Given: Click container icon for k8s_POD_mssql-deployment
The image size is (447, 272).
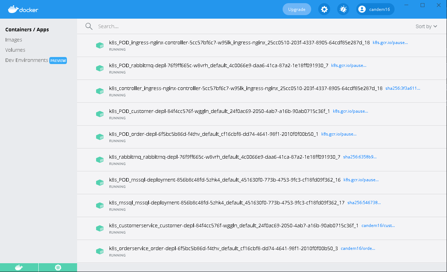Looking at the screenshot, I should coord(100,183).
